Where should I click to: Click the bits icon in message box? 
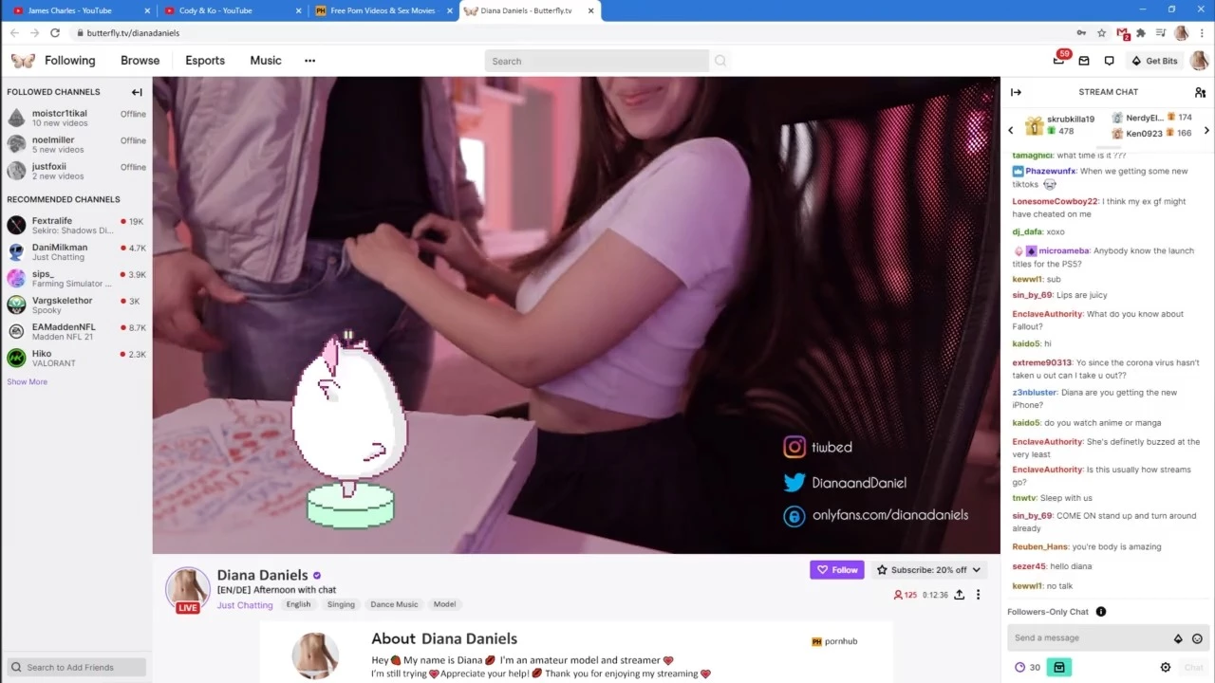tap(1178, 638)
